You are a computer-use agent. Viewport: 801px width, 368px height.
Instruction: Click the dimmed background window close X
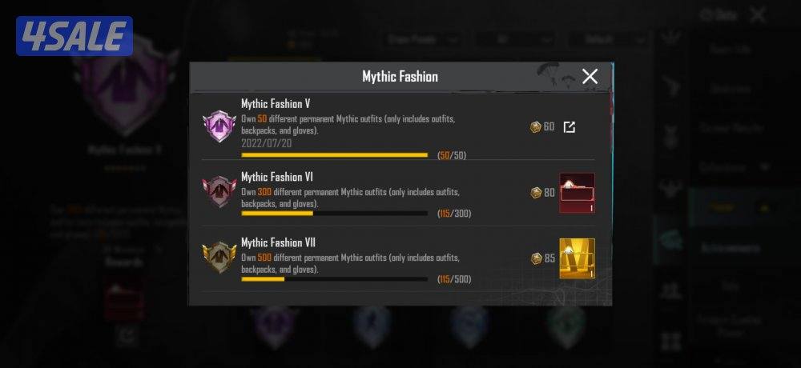click(758, 15)
